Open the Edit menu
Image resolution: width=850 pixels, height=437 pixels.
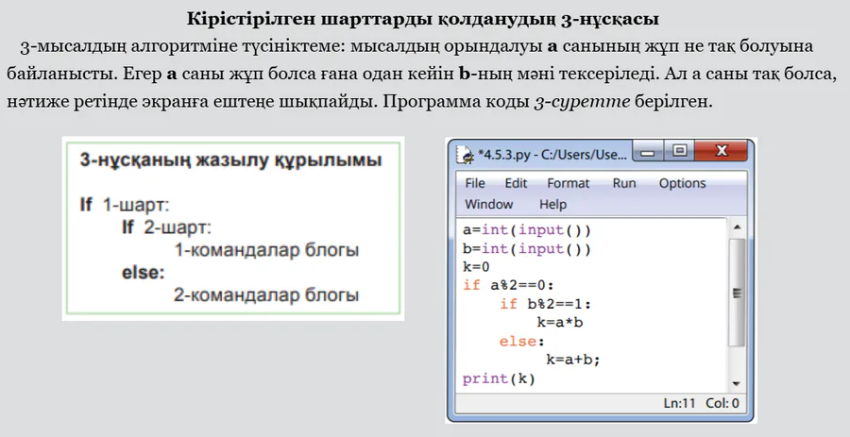pyautogui.click(x=516, y=183)
